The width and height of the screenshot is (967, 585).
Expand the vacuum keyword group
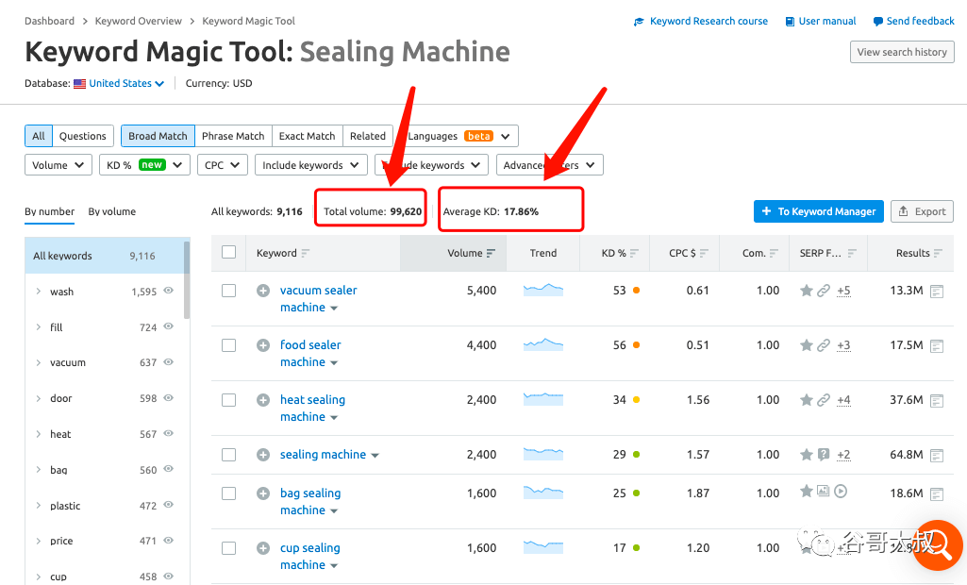39,363
